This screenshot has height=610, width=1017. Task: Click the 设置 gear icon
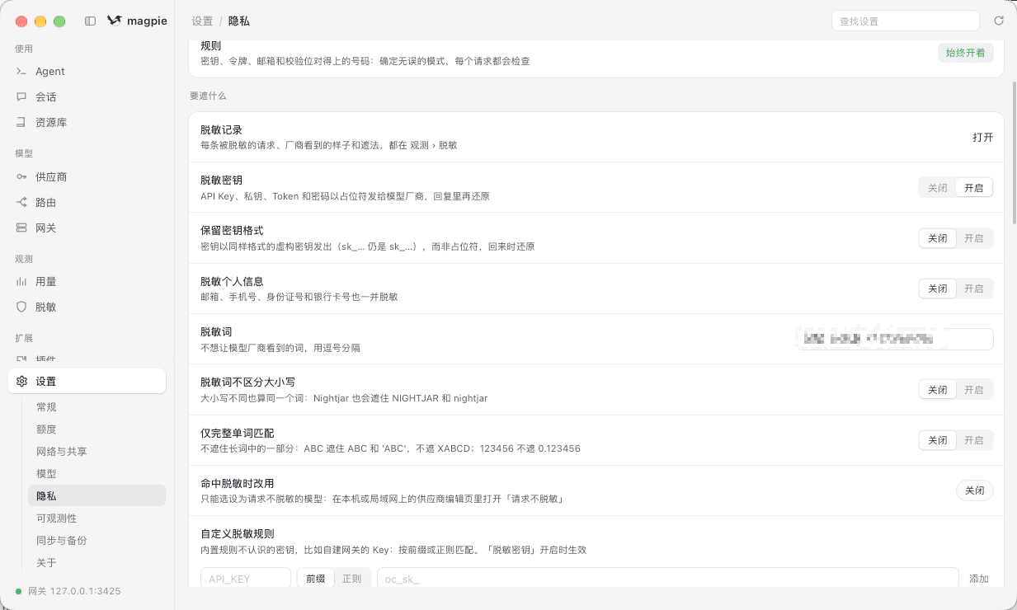(x=21, y=382)
